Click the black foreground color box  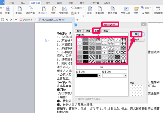pos(87,75)
